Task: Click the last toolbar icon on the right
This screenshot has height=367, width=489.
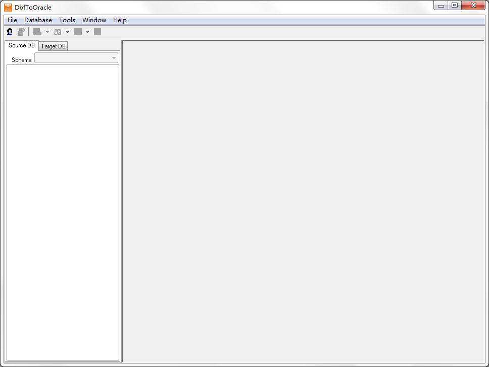Action: (x=97, y=31)
